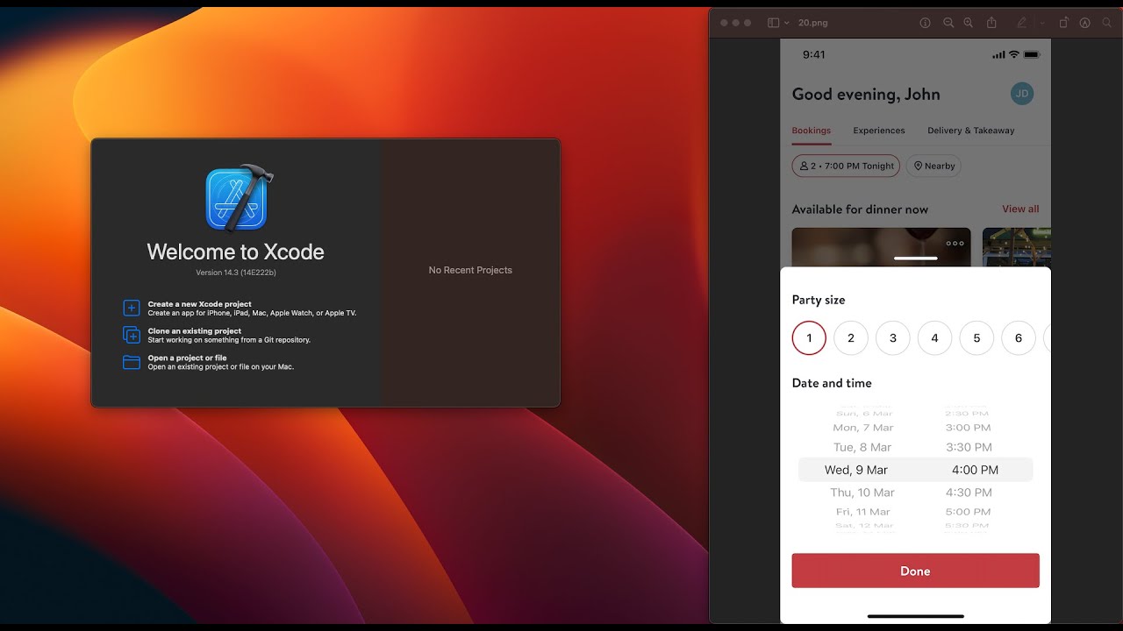
Task: Click the 'Date and time' heading
Action: tap(832, 383)
